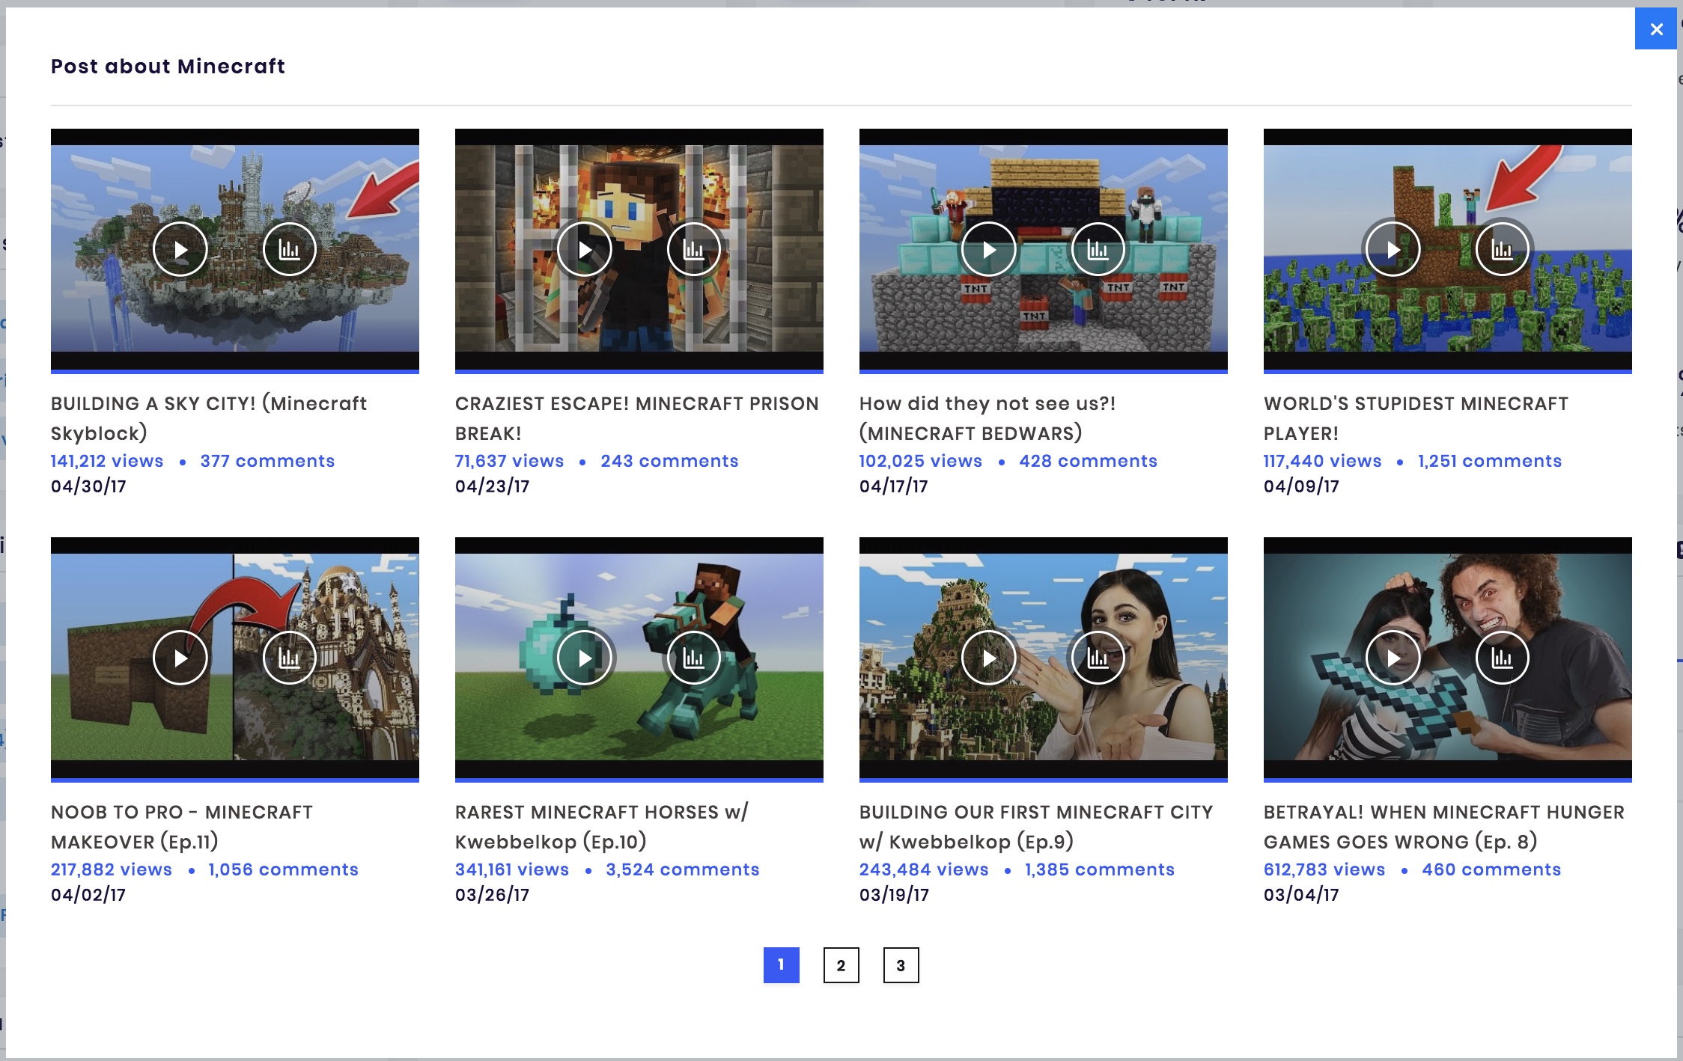
Task: Open stats icon on MINECRAFT BEDWARS video
Action: pyautogui.click(x=1098, y=249)
